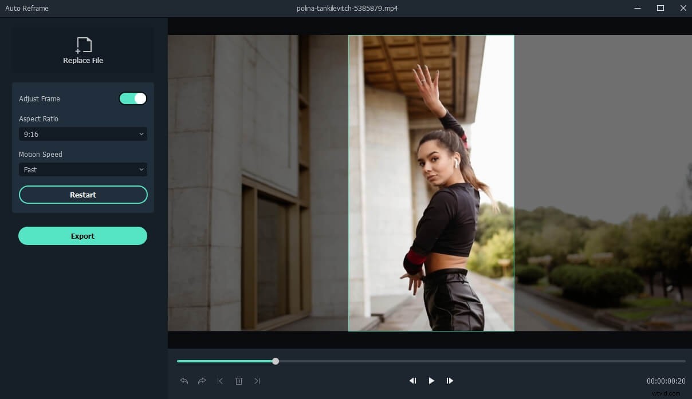Click the redo arrow icon

click(x=202, y=381)
